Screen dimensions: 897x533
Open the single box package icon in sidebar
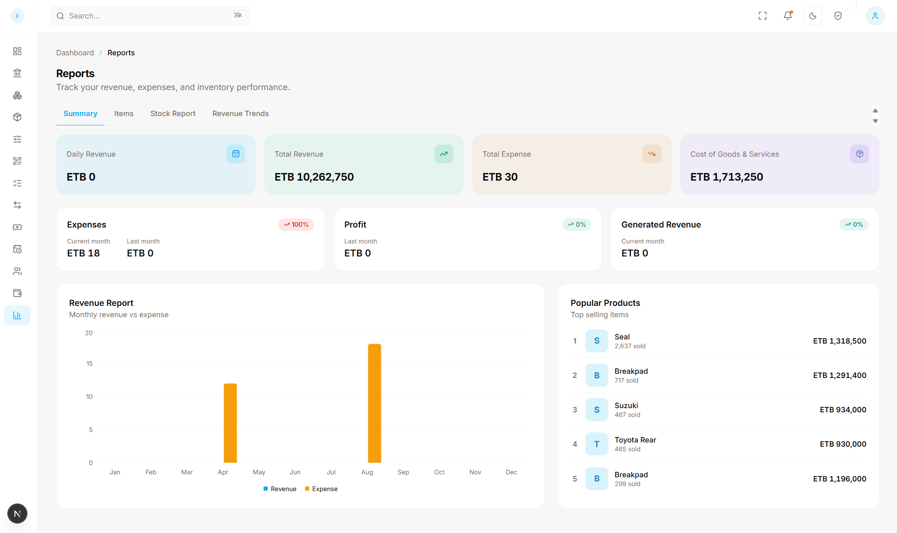(17, 117)
